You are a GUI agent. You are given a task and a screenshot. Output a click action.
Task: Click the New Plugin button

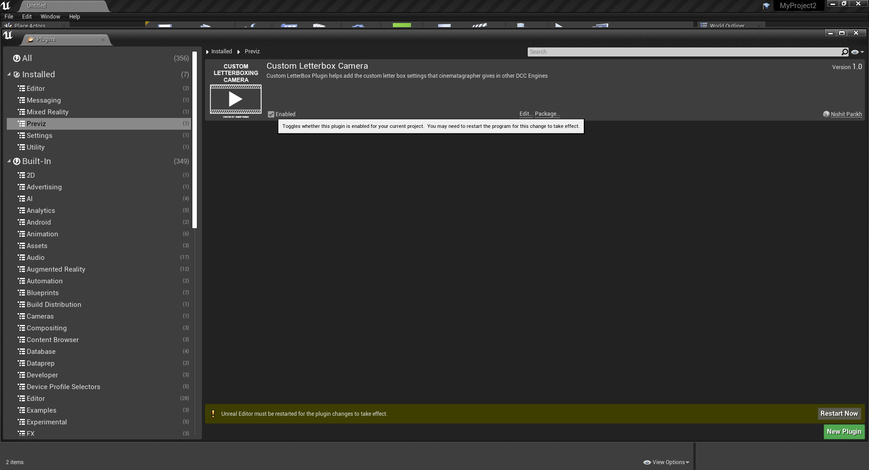pos(844,432)
